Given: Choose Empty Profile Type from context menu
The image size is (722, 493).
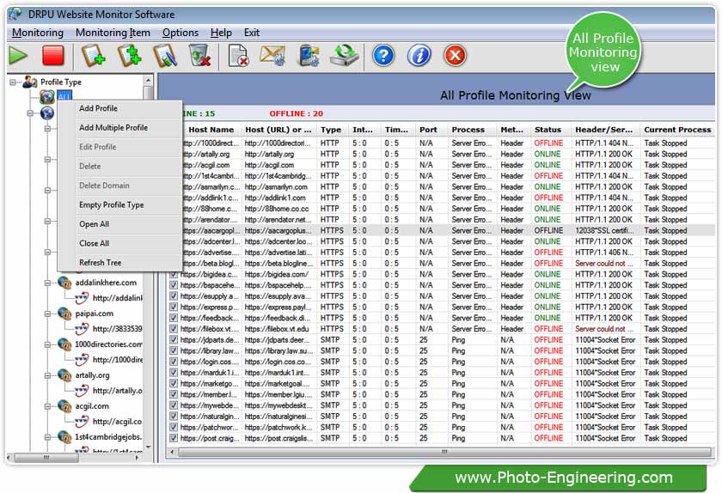Looking at the screenshot, I should (119, 204).
